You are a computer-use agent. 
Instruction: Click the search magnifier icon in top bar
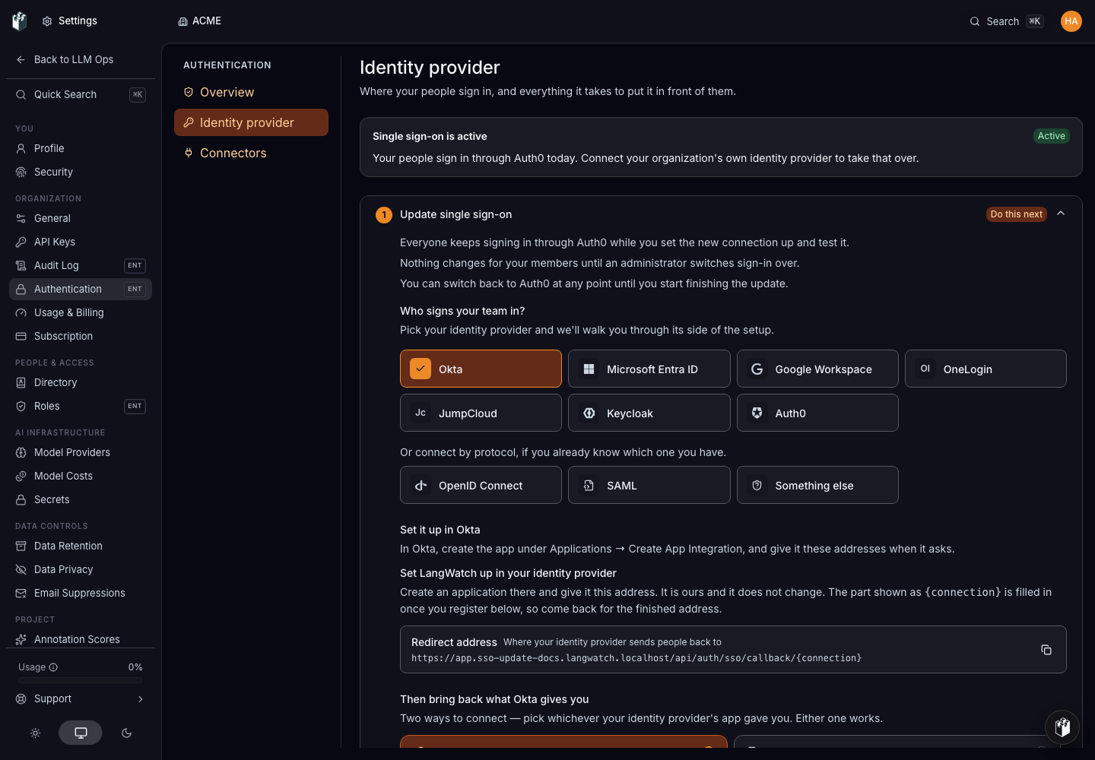pos(975,21)
